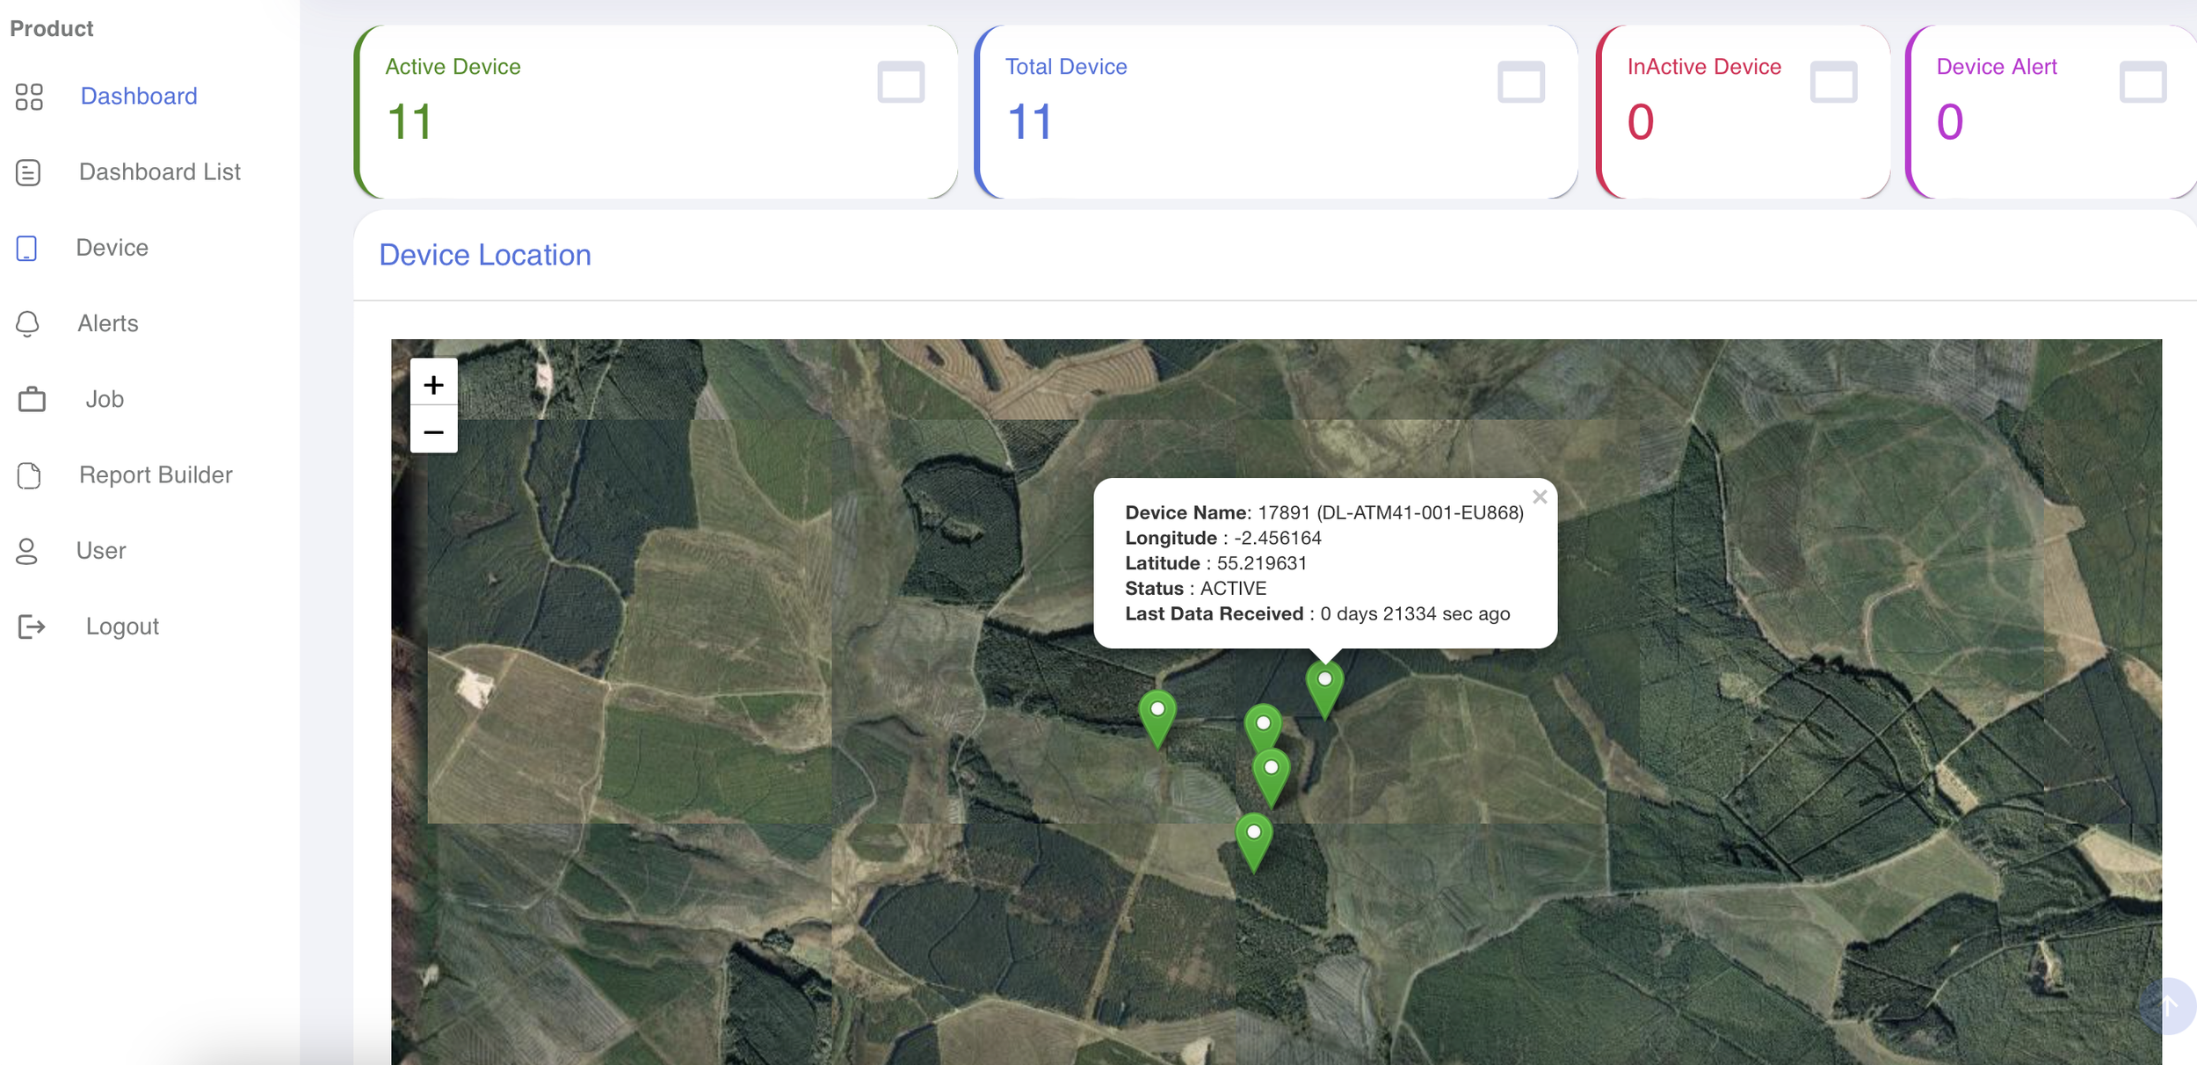This screenshot has width=2197, height=1065.
Task: Zoom in on the map
Action: (433, 384)
